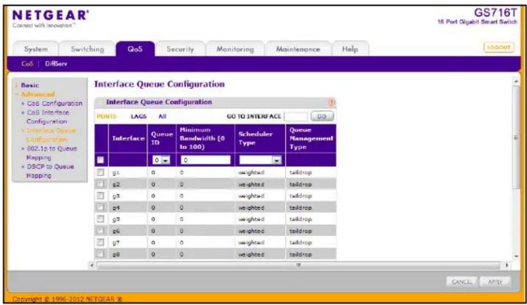Click the scroll up arrow
527x305 pixels.
(516, 81)
